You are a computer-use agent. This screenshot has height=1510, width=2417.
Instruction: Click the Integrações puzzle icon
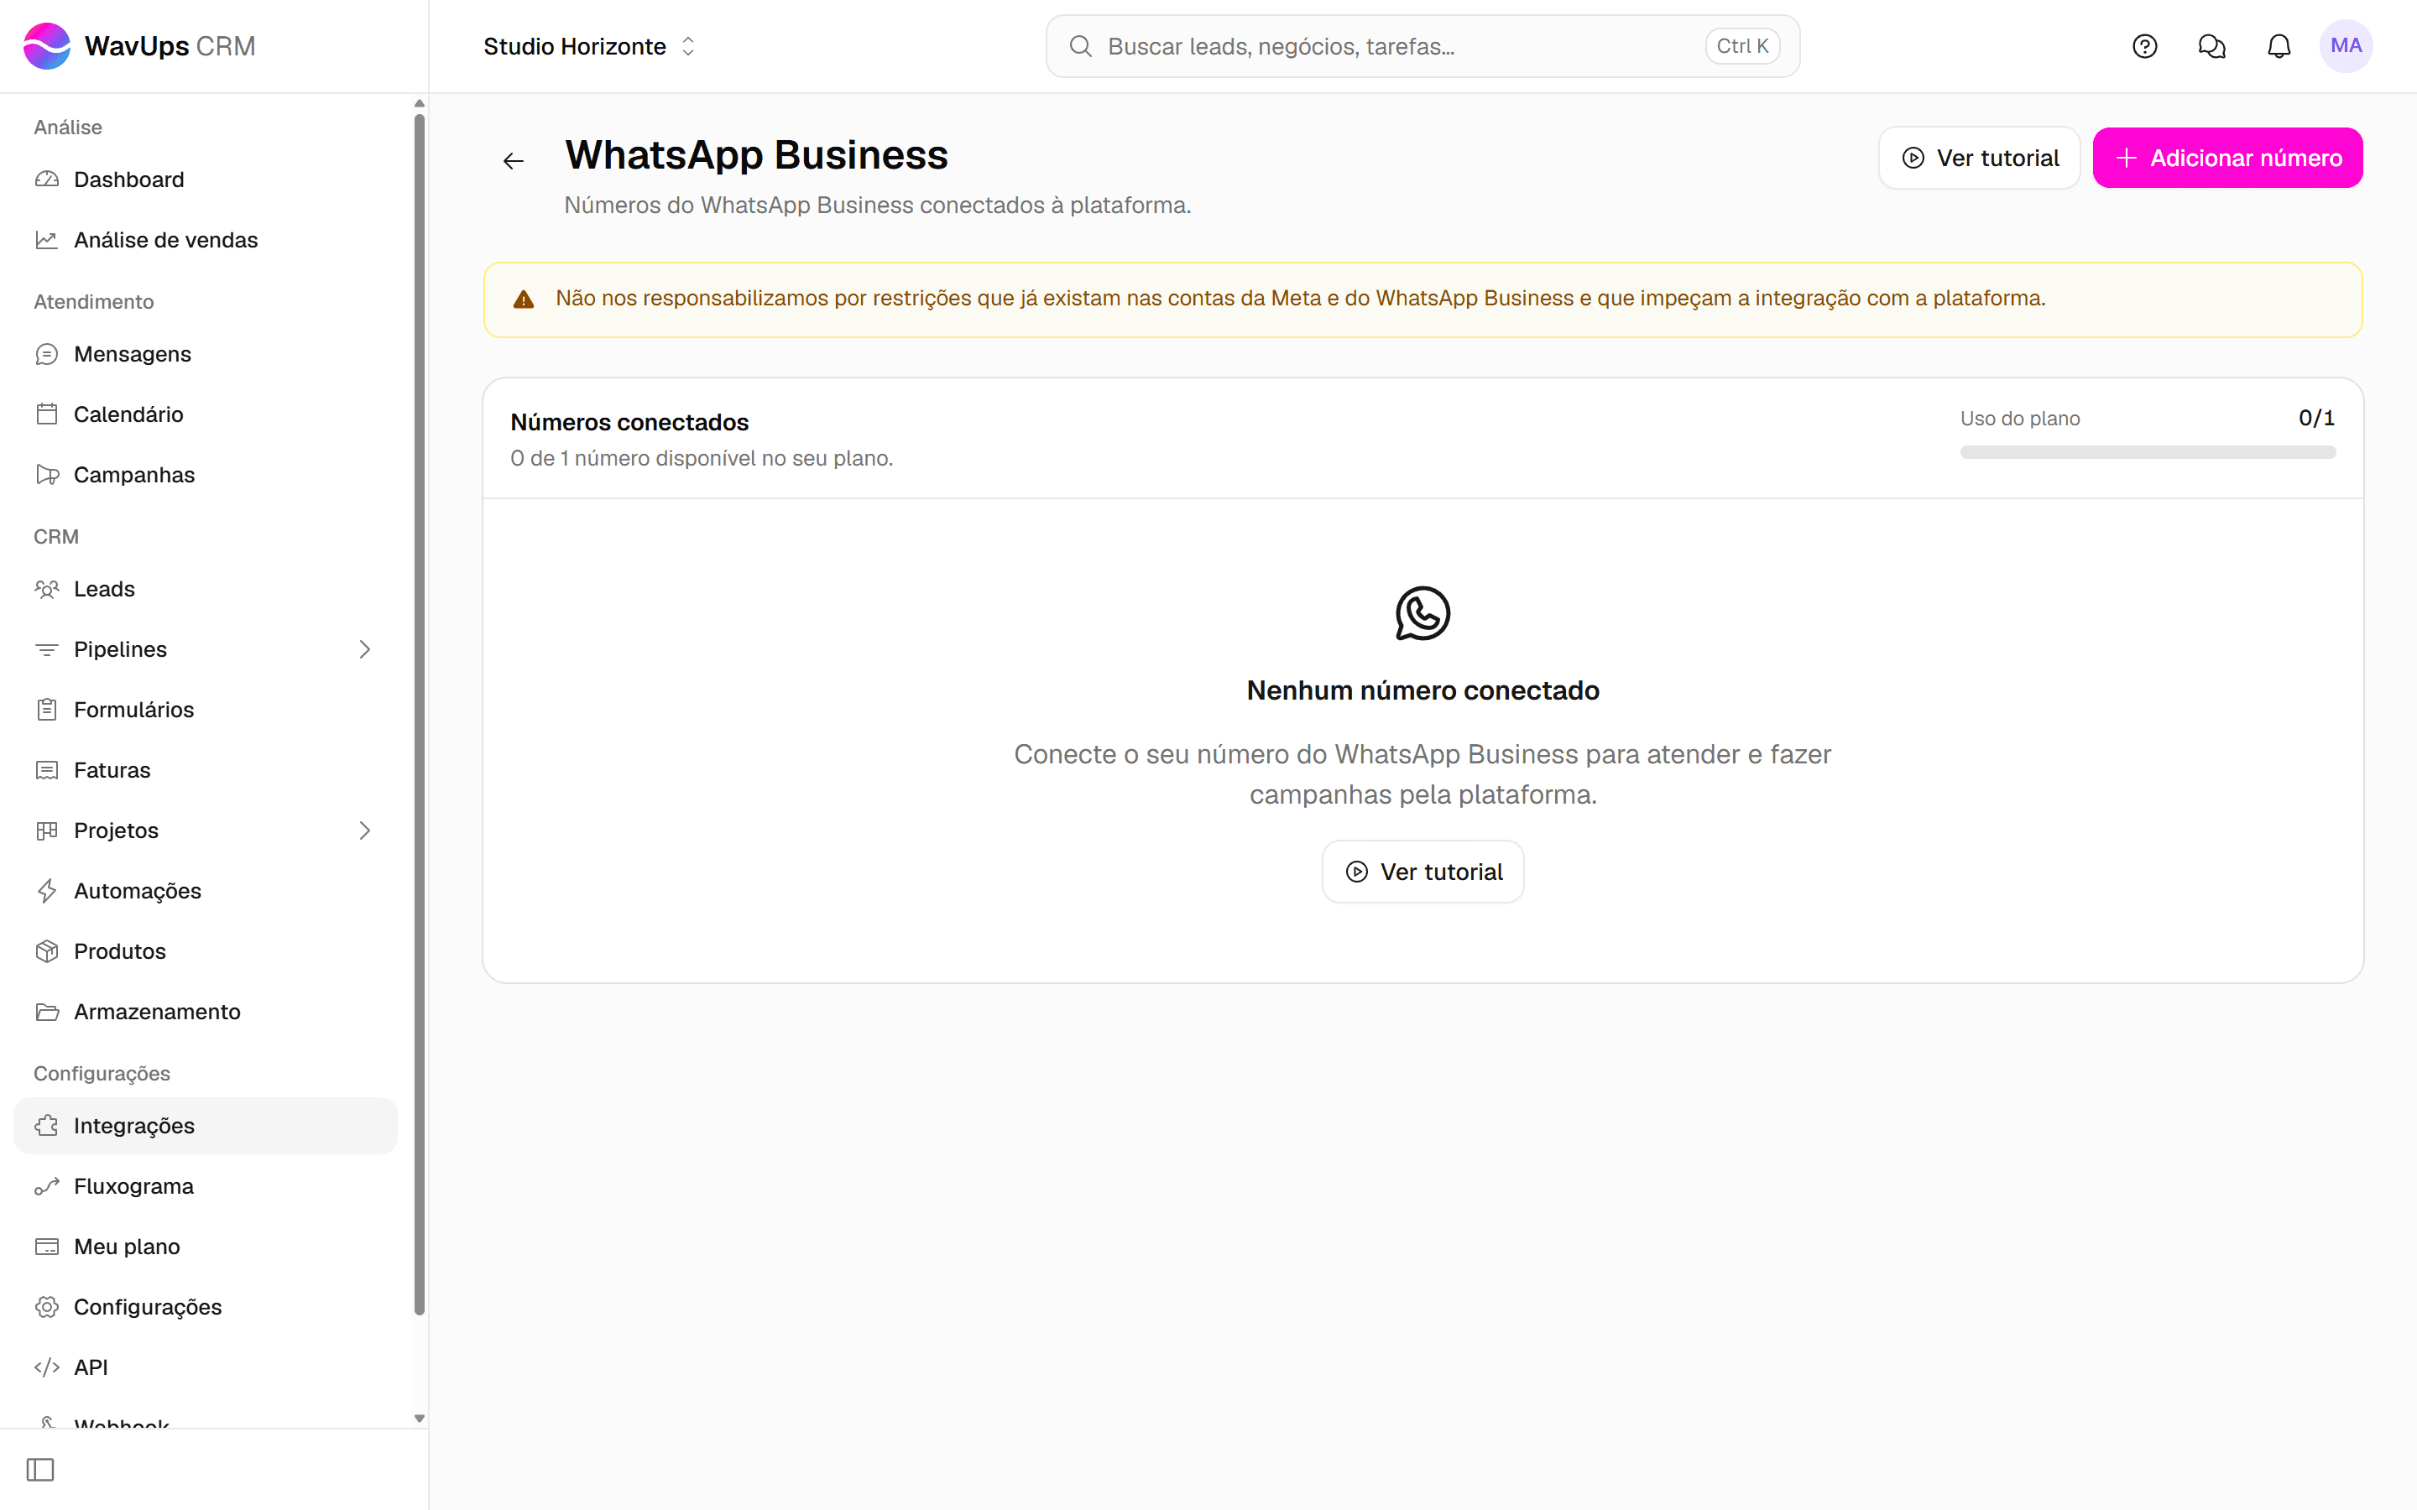coord(47,1127)
